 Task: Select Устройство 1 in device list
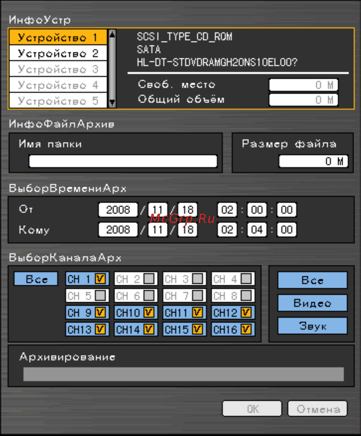(x=58, y=37)
